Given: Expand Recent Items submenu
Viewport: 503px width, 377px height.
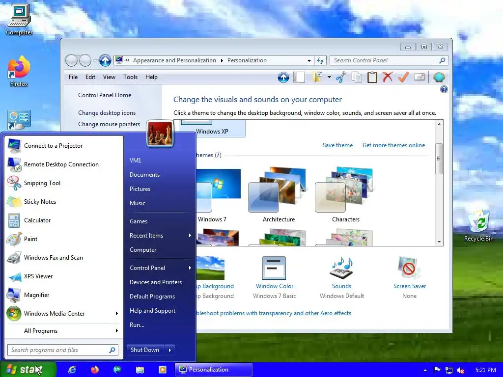Looking at the screenshot, I should point(161,236).
